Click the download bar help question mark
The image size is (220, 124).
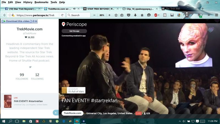(33, 21)
